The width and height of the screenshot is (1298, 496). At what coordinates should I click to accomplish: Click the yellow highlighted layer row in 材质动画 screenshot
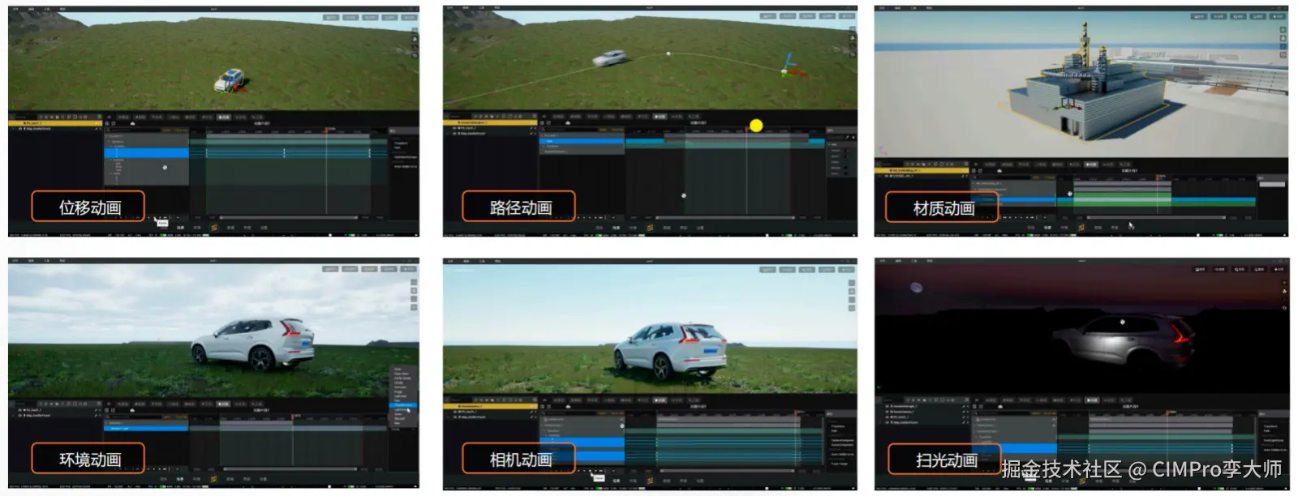922,170
